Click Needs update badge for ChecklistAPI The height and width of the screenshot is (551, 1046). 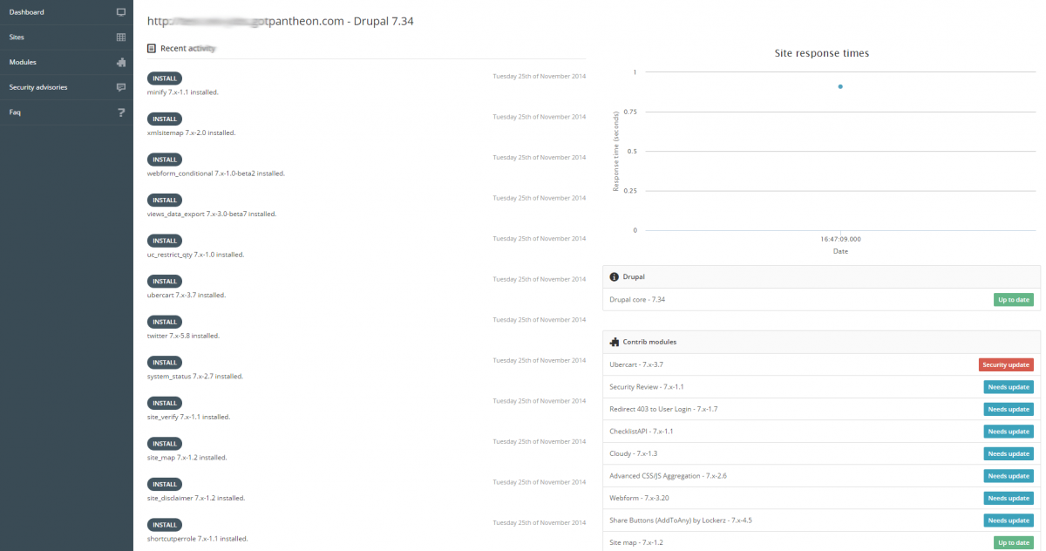tap(1009, 432)
